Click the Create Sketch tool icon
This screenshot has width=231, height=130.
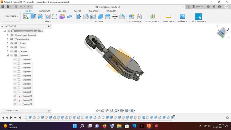(x=26, y=17)
